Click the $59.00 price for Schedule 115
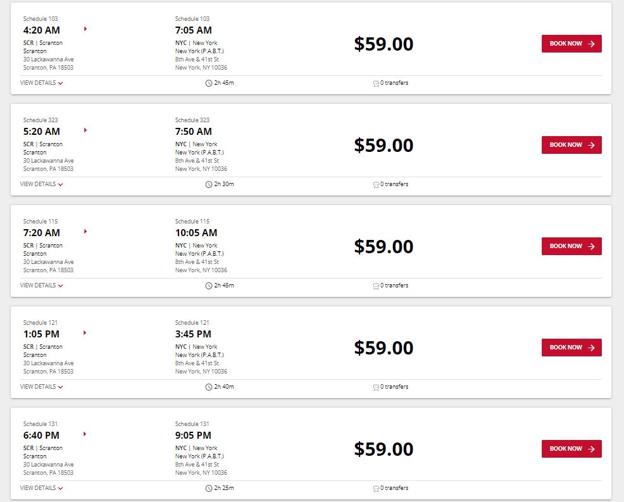The width and height of the screenshot is (624, 502). click(x=384, y=246)
